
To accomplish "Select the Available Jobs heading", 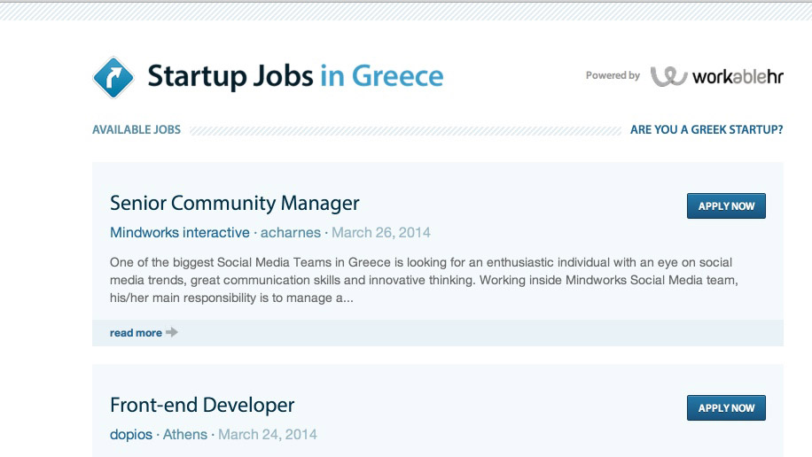I will 137,130.
